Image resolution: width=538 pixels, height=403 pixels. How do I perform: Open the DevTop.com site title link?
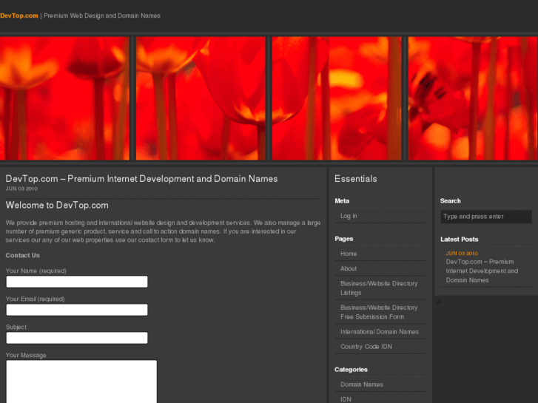click(x=19, y=16)
